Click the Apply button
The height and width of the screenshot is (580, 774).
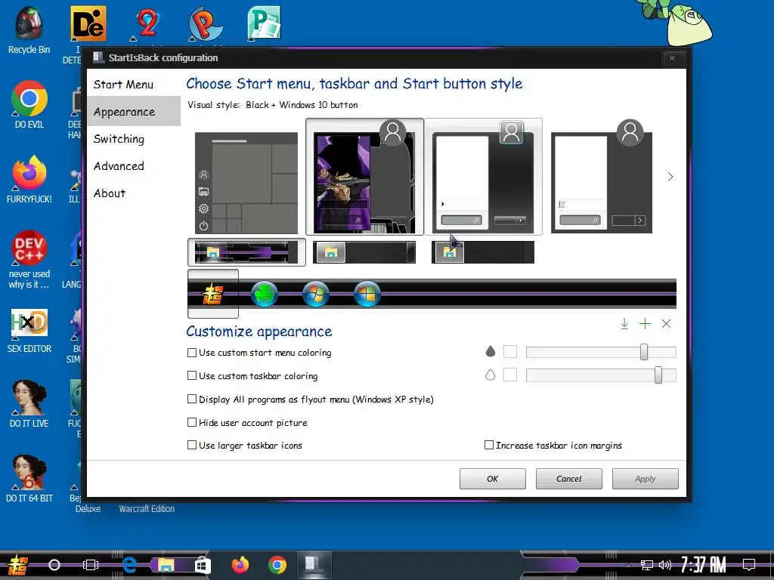pos(646,479)
